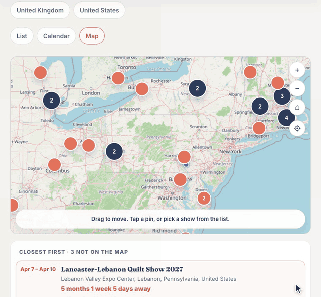
Task: Open the cluster of 3 near Boston
Action: tap(282, 96)
